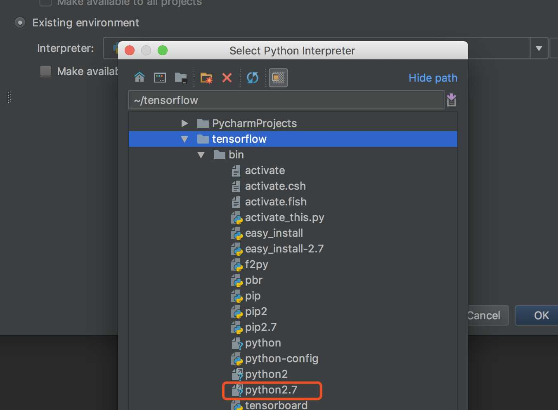This screenshot has width=558, height=410.
Task: Click the Hide path link
Action: pos(433,78)
